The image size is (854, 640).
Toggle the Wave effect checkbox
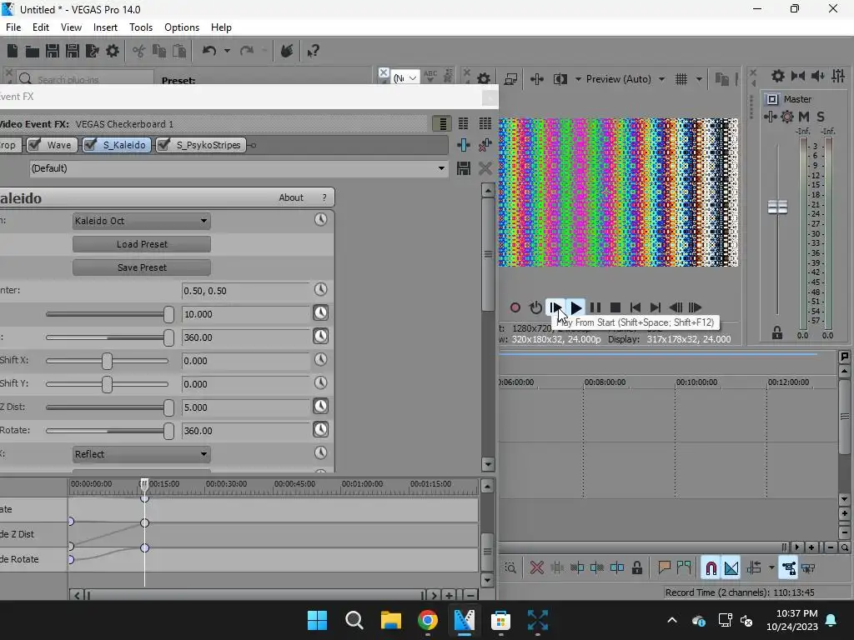[x=35, y=144]
